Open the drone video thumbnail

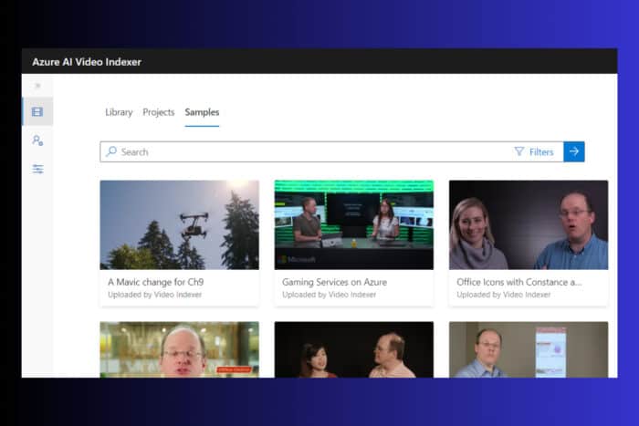coord(179,224)
